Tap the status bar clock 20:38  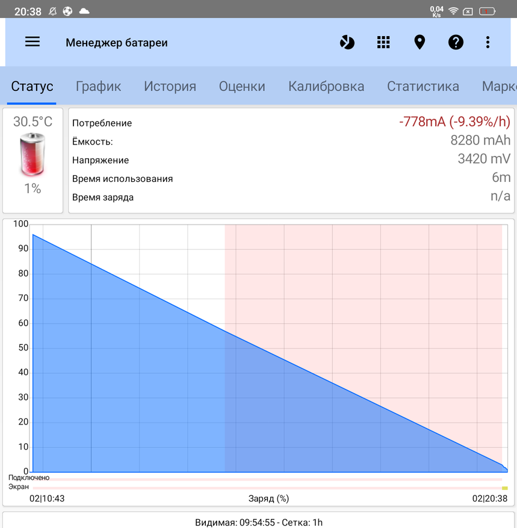(28, 12)
